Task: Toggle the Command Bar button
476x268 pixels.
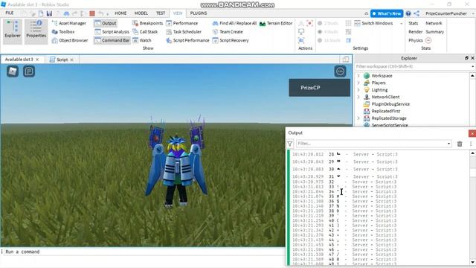Action: (x=112, y=40)
